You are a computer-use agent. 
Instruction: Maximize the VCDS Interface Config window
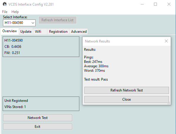(x=155, y=4)
